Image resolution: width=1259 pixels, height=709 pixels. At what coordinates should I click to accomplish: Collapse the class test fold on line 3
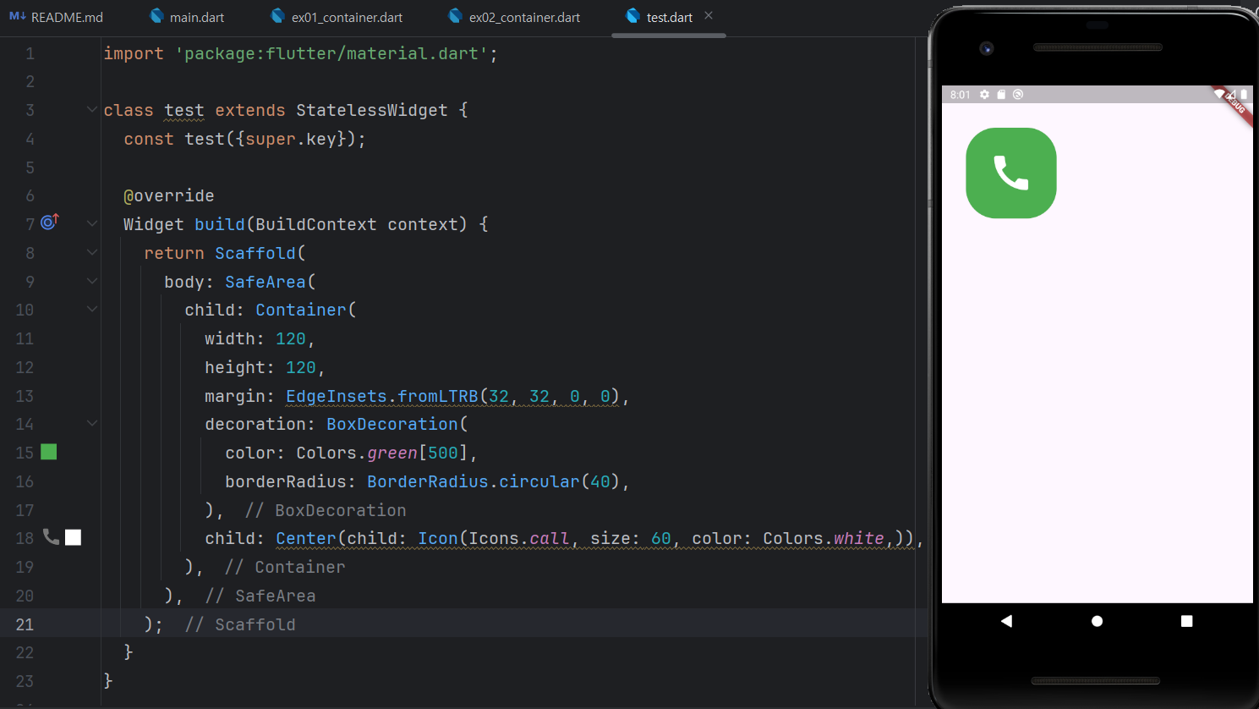92,109
